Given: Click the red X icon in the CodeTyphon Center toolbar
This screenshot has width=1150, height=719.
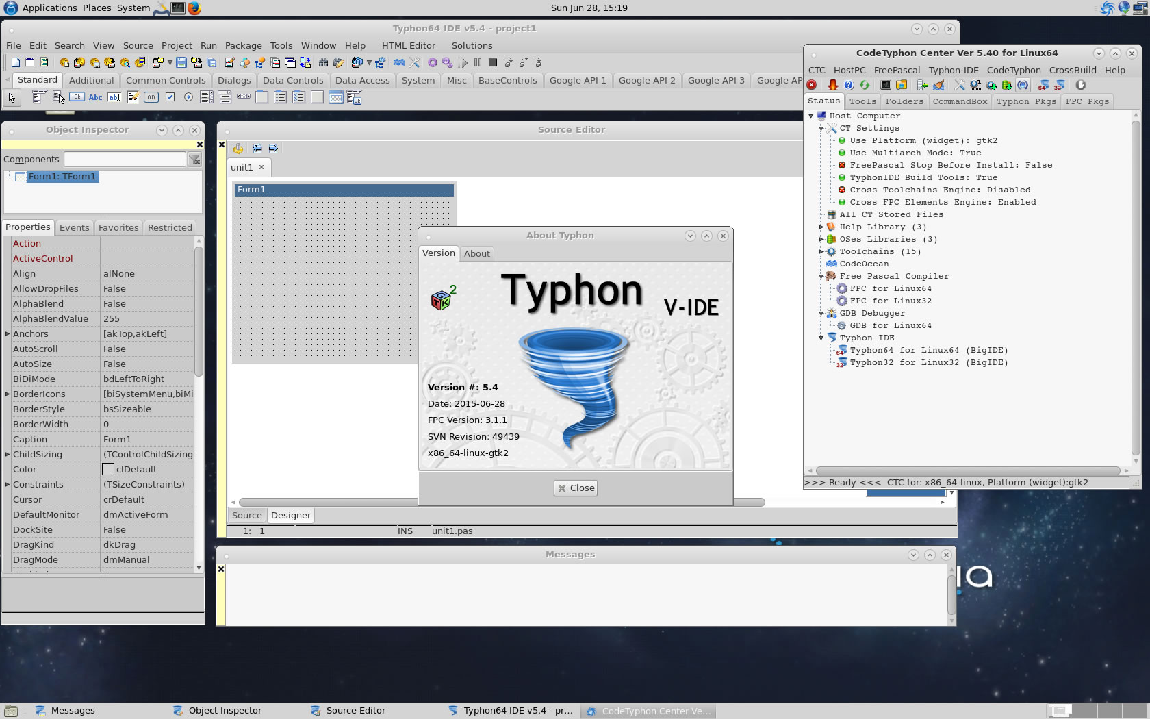Looking at the screenshot, I should [812, 86].
